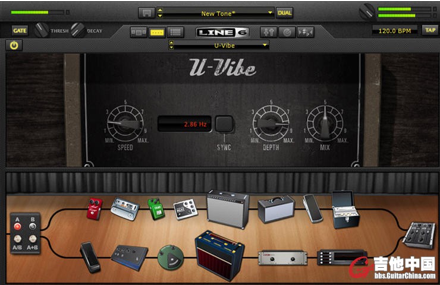Image resolution: width=440 pixels, height=285 pixels.
Task: Click the DUAL tone button
Action: (284, 12)
